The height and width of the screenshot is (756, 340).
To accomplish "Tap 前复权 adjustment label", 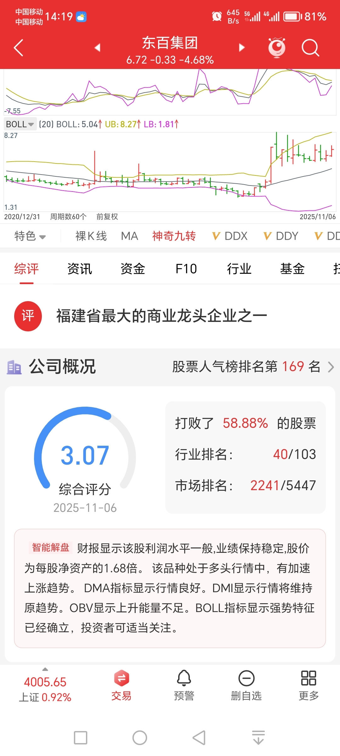I will (107, 217).
